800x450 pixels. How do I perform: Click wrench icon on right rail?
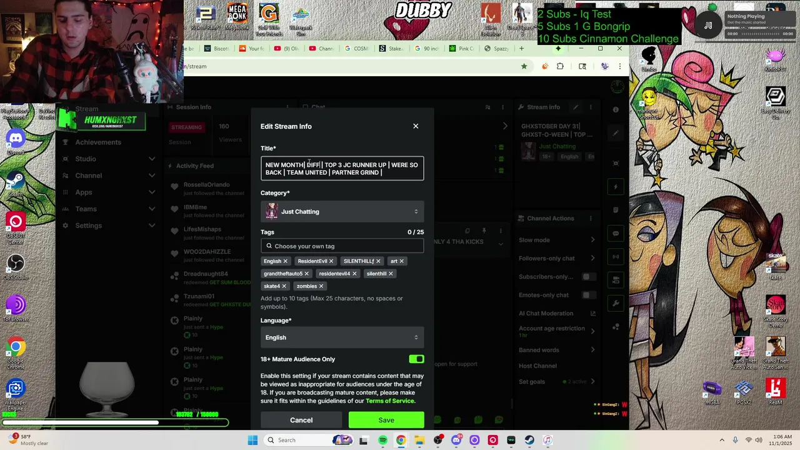(x=616, y=303)
